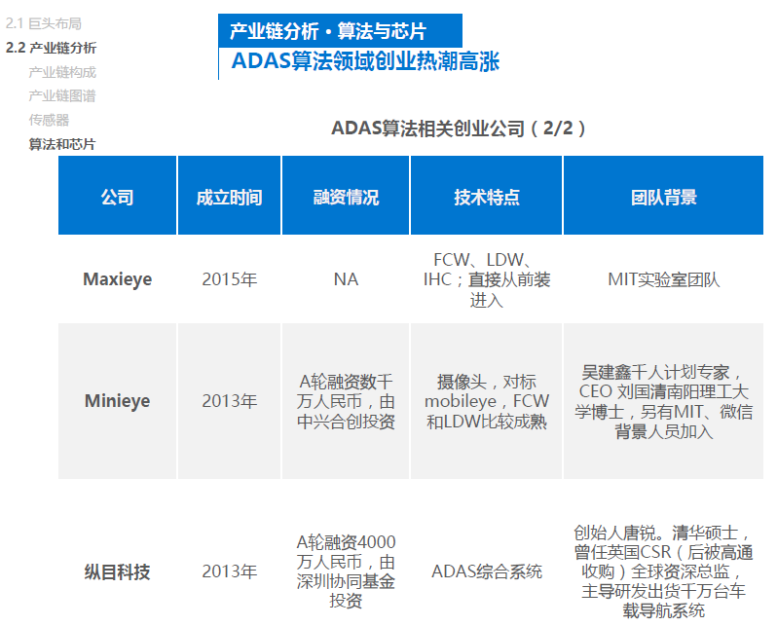The image size is (777, 626).
Task: Click the 团队背景 column header
Action: click(663, 196)
